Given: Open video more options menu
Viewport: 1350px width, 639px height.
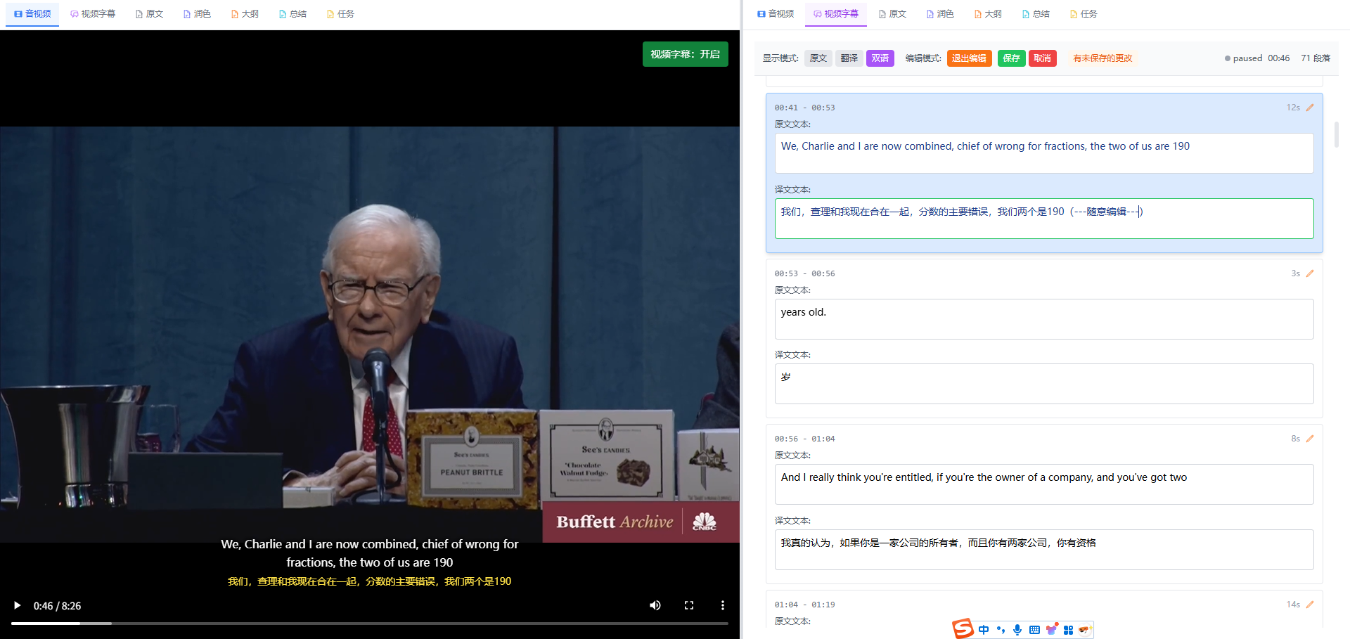Looking at the screenshot, I should click(x=722, y=605).
